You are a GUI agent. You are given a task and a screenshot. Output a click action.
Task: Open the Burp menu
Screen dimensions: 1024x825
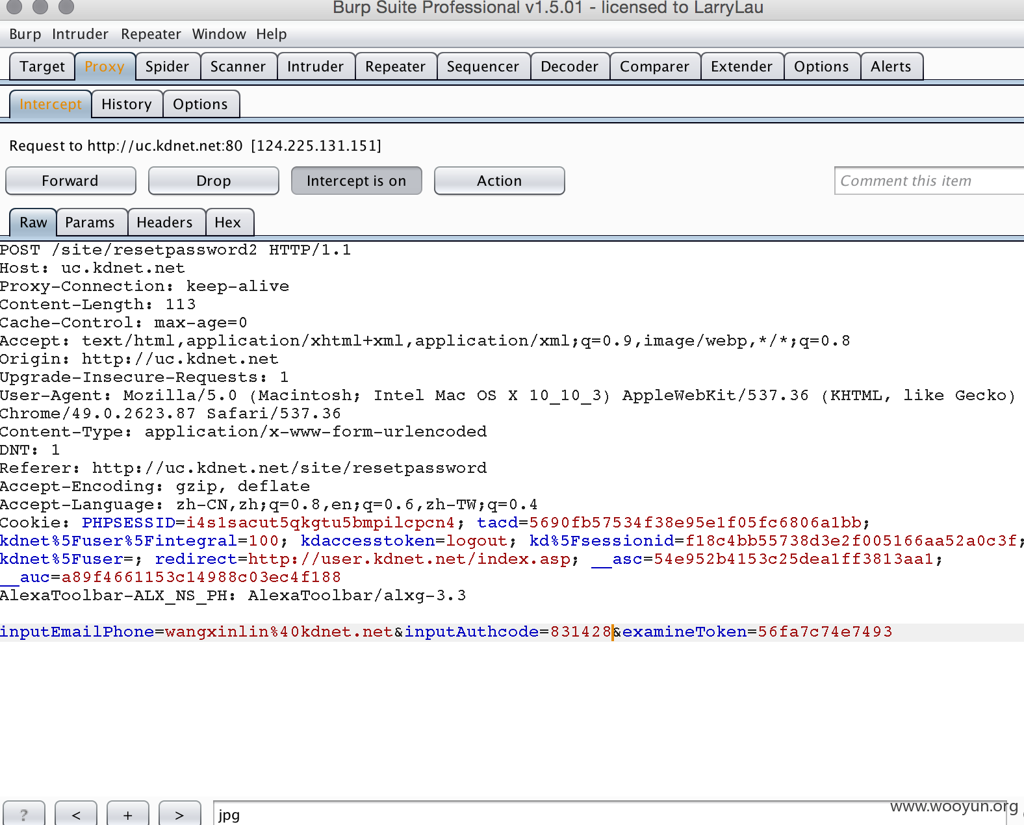[x=25, y=34]
